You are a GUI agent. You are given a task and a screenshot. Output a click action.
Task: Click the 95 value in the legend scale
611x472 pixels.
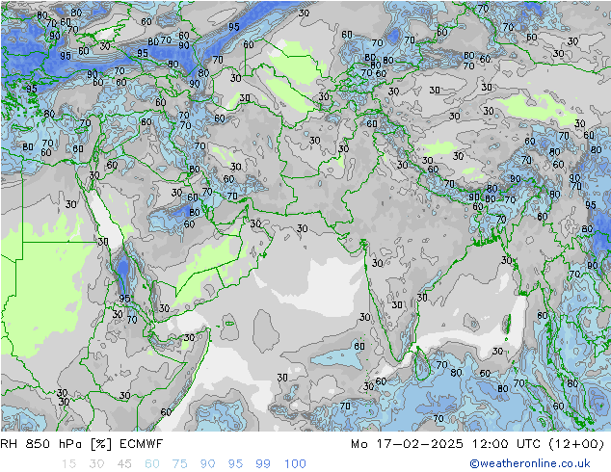coord(235,463)
